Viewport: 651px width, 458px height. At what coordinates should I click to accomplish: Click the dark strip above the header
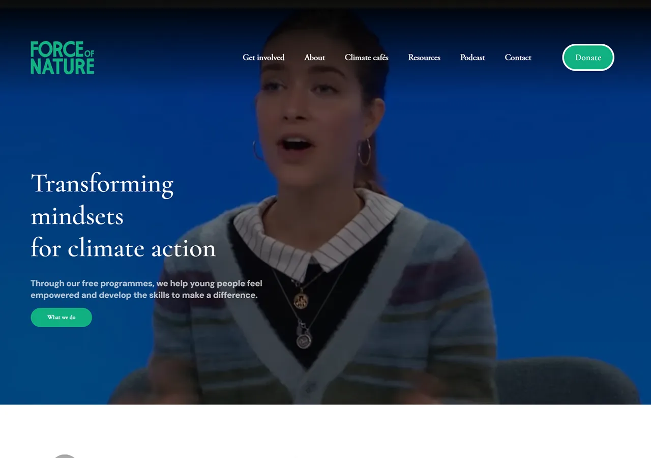(325, 4)
